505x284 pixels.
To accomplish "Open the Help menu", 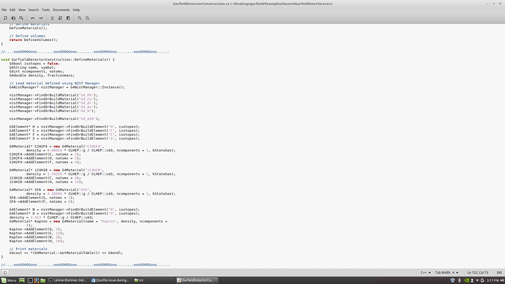I will tap(76, 10).
